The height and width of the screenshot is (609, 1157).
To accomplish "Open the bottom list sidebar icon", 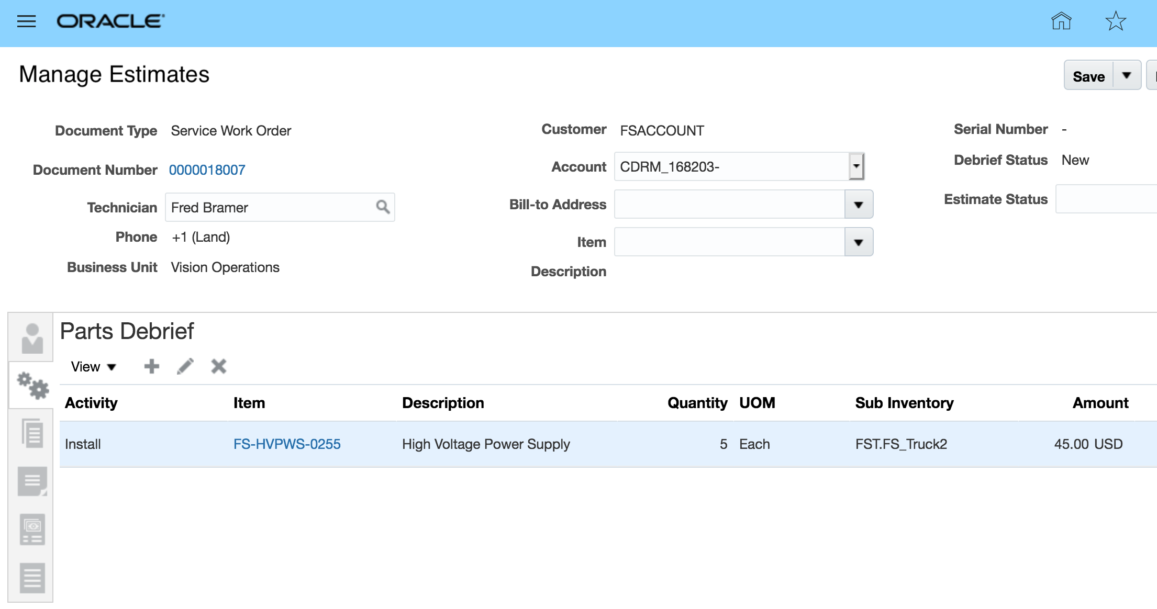I will (32, 578).
